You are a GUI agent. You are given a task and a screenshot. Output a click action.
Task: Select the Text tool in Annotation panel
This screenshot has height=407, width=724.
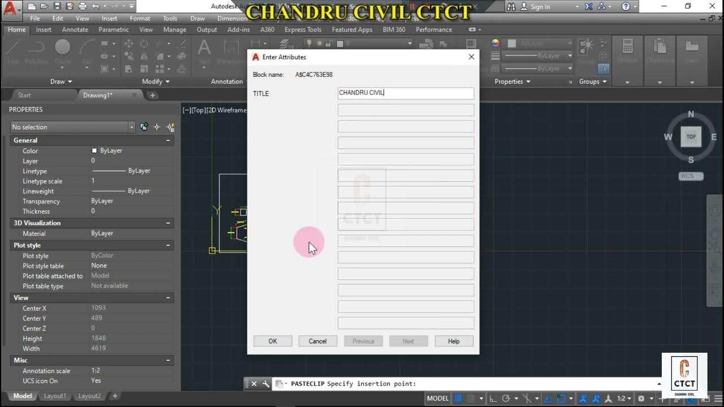(204, 51)
